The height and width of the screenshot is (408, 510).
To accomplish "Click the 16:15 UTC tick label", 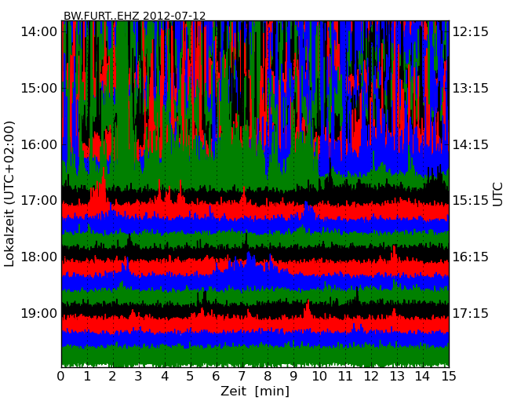I will click(471, 257).
